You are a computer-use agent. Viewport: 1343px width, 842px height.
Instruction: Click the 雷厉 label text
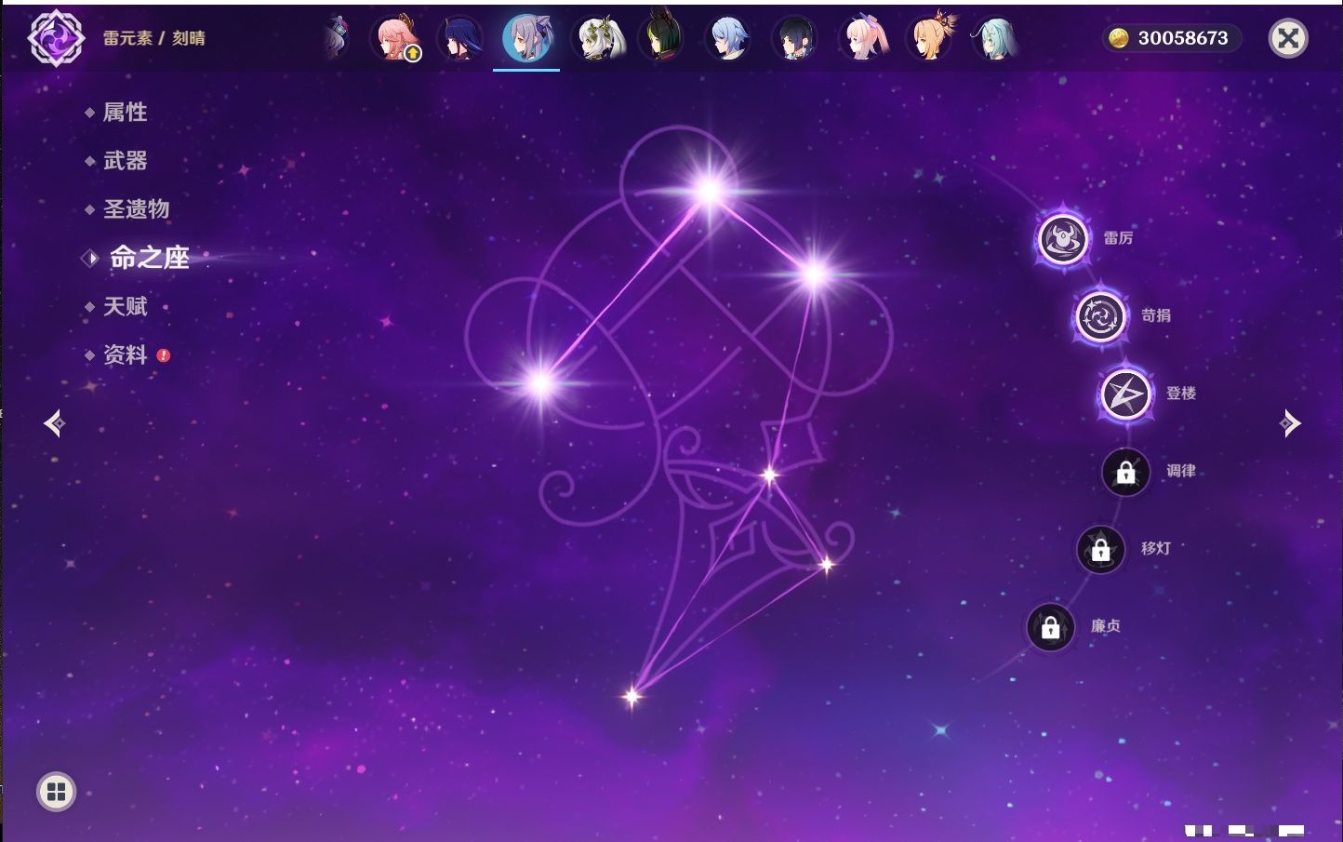(1118, 238)
